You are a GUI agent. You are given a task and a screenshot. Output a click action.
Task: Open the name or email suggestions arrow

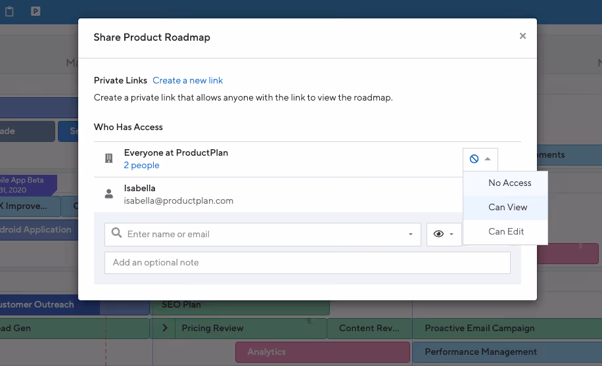pos(410,235)
